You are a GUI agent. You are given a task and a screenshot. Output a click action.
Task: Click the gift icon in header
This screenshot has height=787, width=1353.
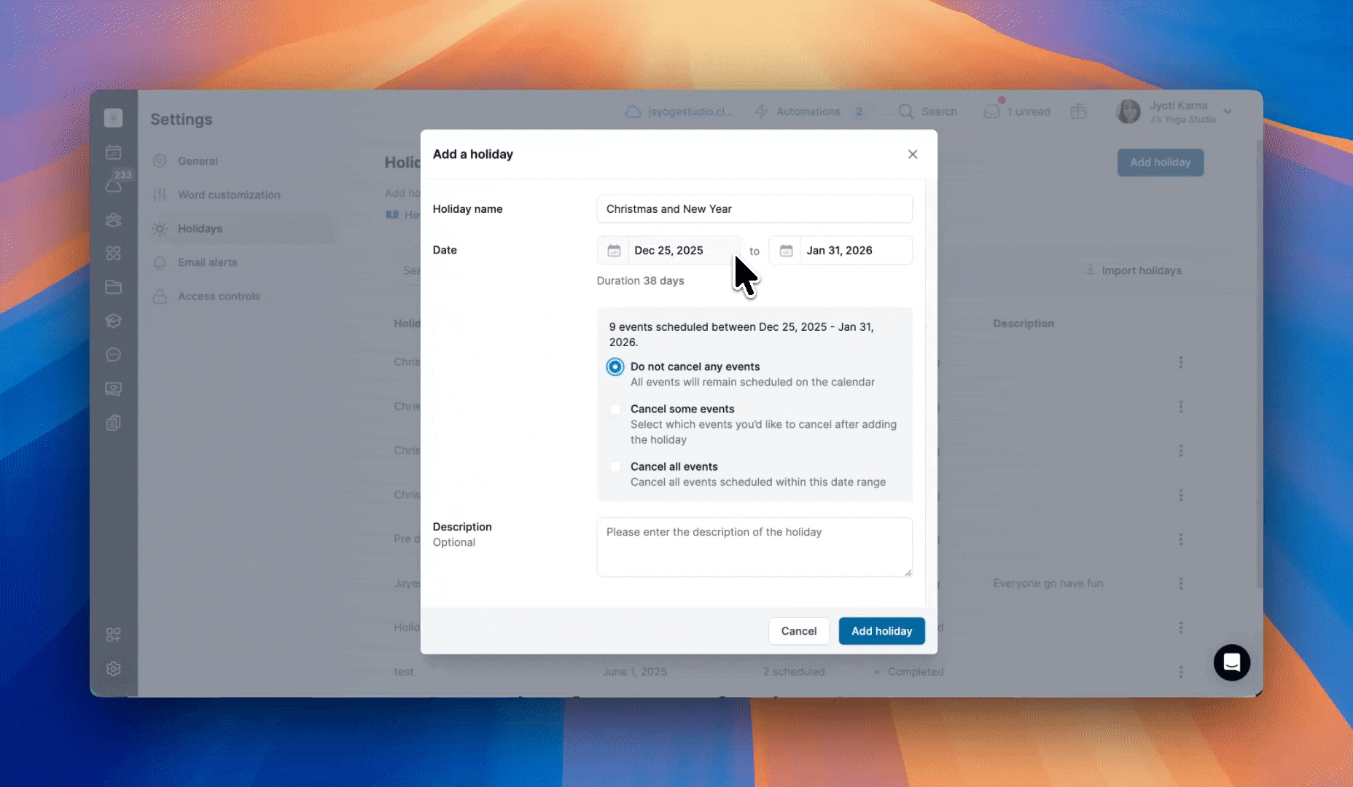(x=1078, y=111)
